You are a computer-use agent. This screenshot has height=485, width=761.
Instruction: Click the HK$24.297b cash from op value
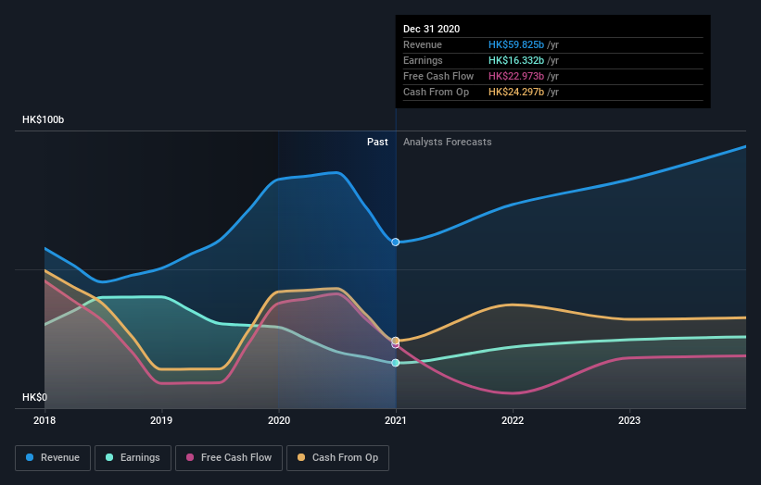516,92
